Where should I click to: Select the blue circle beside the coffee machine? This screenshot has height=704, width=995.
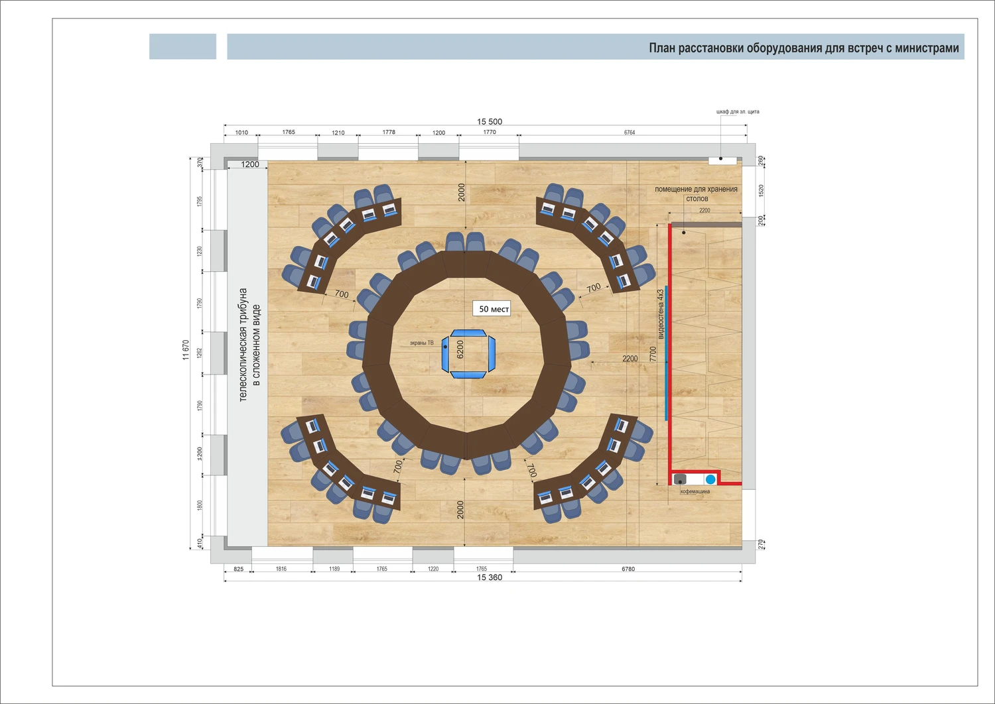point(710,479)
